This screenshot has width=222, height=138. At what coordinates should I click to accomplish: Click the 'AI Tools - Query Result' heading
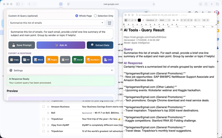(x=144, y=30)
